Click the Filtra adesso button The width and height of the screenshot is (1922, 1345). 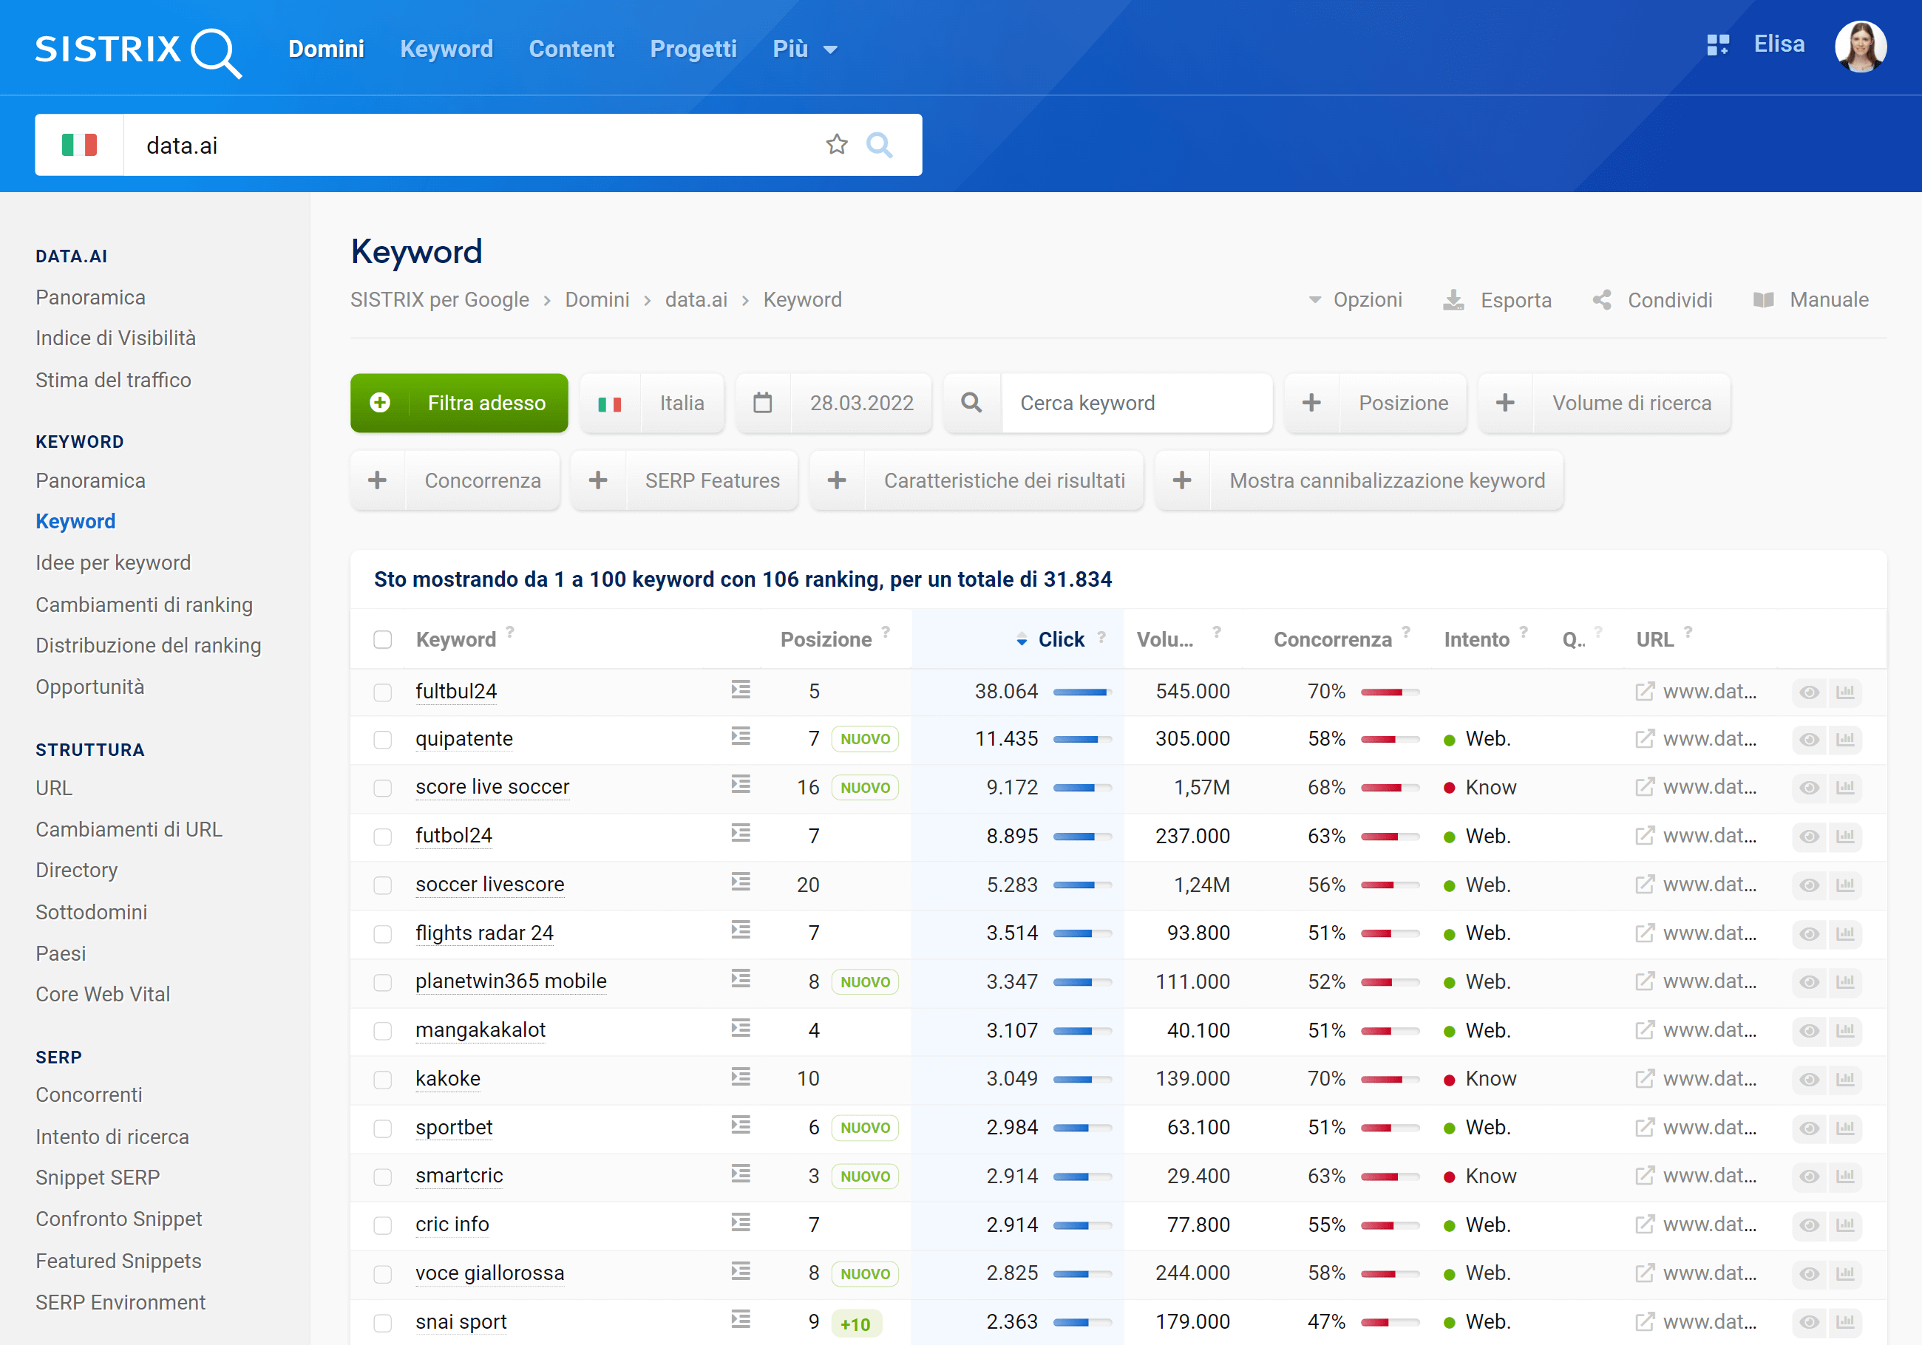pyautogui.click(x=459, y=403)
